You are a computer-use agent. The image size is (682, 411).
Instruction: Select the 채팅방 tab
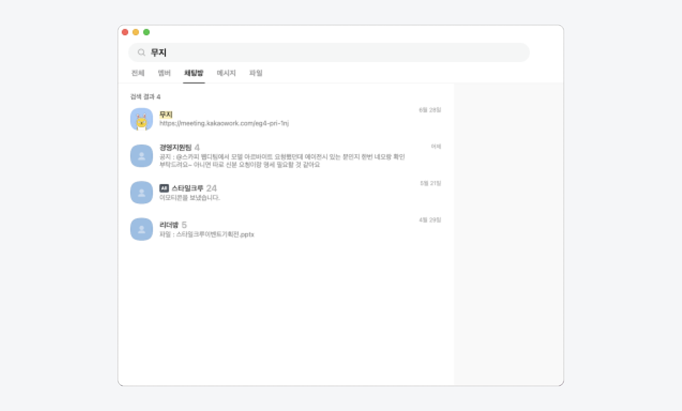point(194,73)
